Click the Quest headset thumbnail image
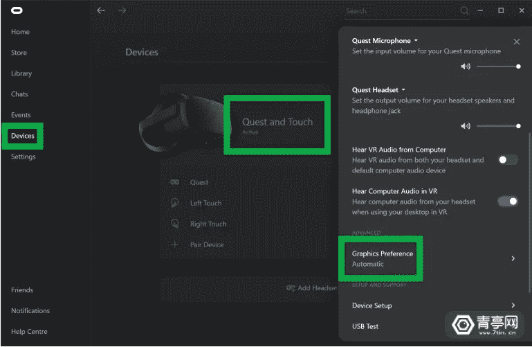 pos(184,122)
